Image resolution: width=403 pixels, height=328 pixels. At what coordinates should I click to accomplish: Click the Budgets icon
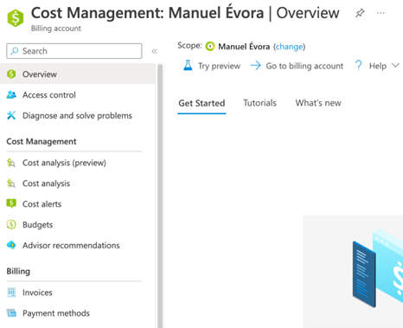click(11, 224)
